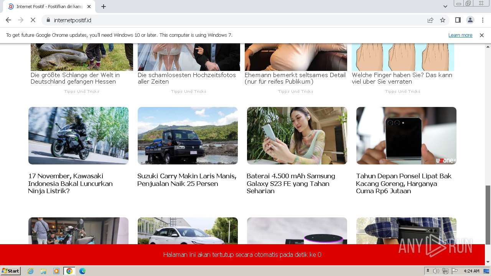Dismiss the Chrome update notification bar
Viewport: 491px width, 276px height.
pos(482,35)
